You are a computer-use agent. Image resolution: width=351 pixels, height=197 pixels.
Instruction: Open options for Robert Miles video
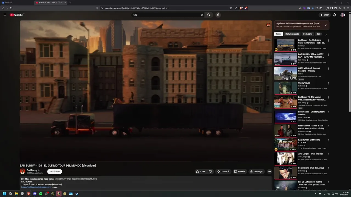[x=328, y=112]
